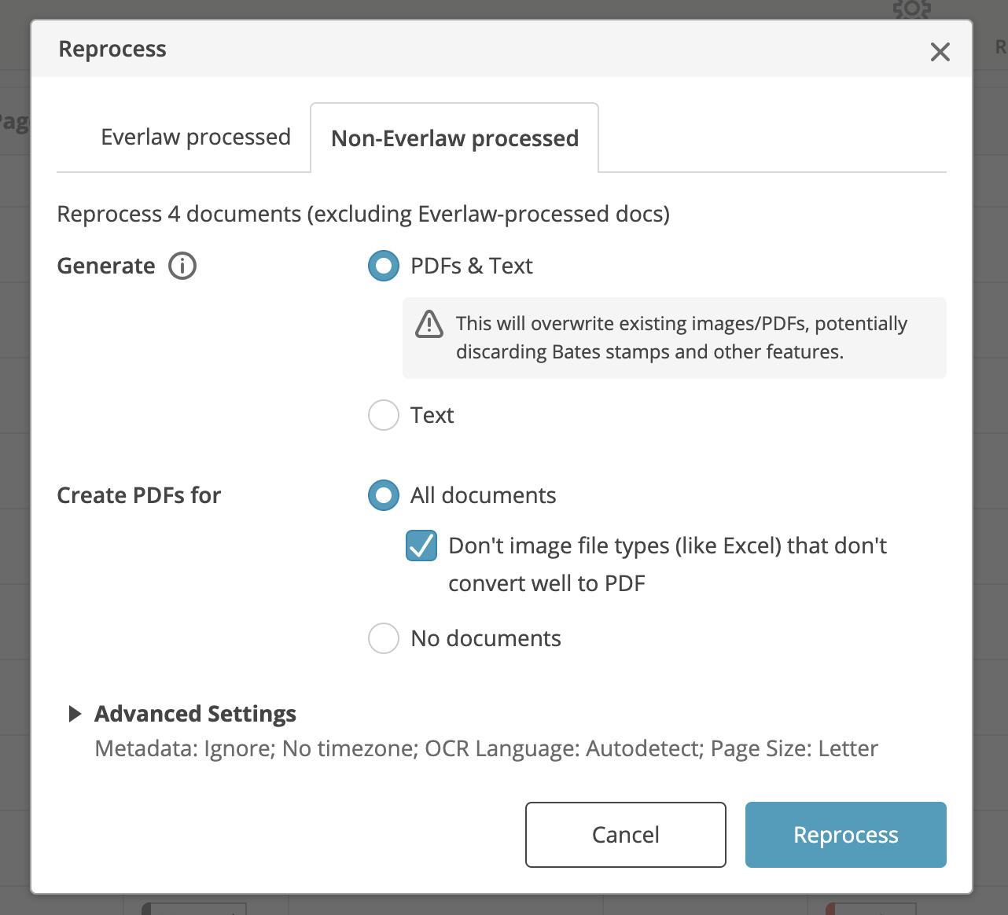Click the overwrite existing images warning text
Screen dimensions: 1008x915
click(682, 337)
